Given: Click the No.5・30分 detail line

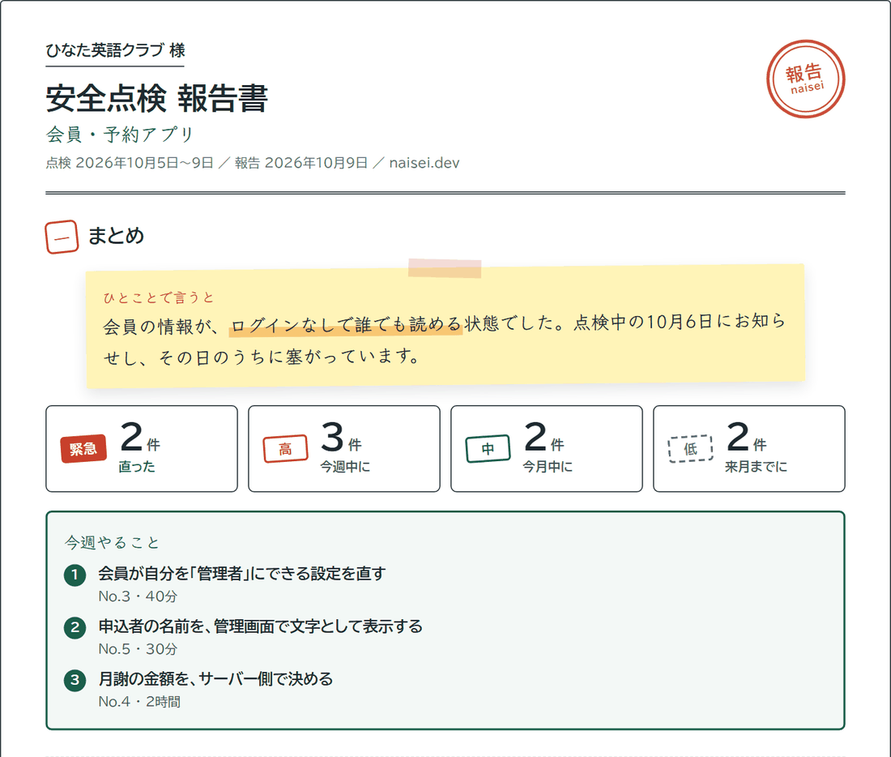Looking at the screenshot, I should pos(138,649).
